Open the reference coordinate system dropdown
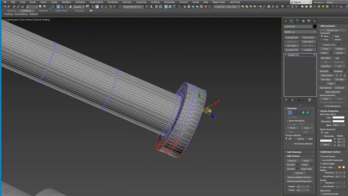The width and height of the screenshot is (348, 196). pyautogui.click(x=79, y=7)
